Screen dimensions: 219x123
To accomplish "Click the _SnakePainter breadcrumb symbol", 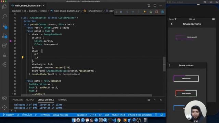I will click(95, 11).
